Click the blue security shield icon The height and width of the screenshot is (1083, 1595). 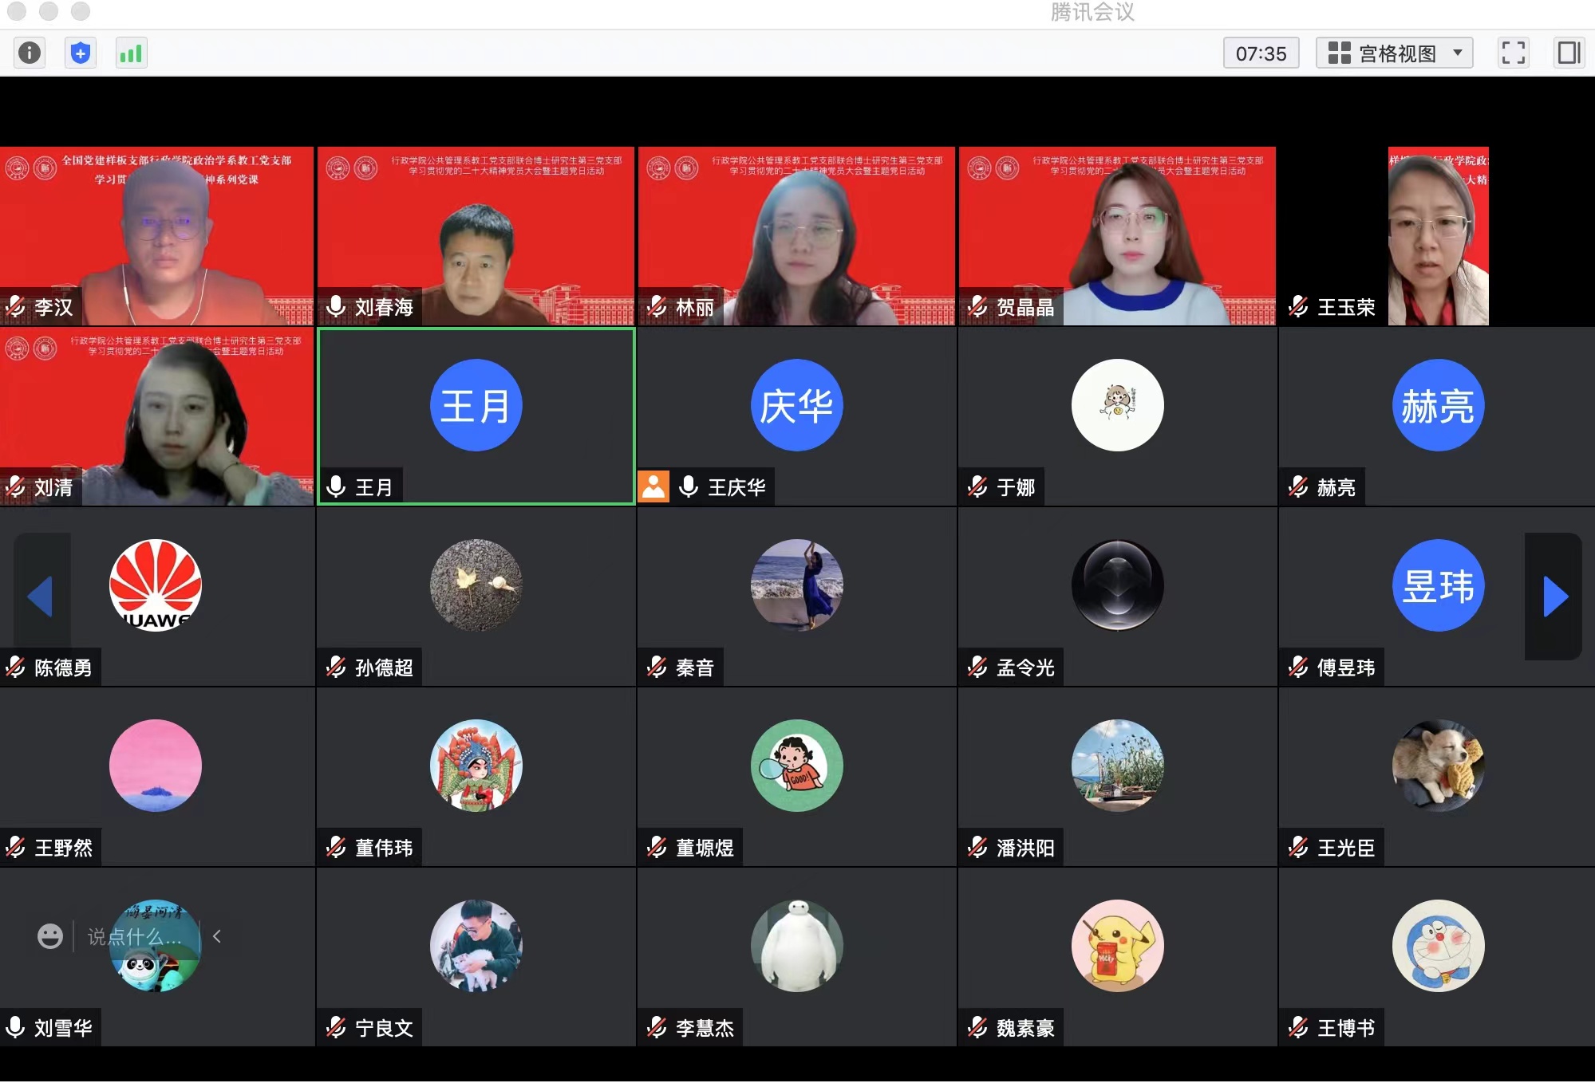point(80,53)
